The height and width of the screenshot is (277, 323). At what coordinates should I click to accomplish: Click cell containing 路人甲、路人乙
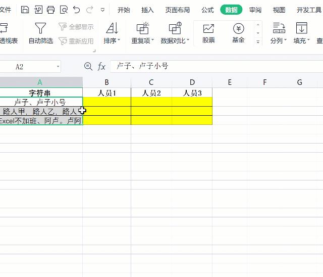(x=41, y=111)
